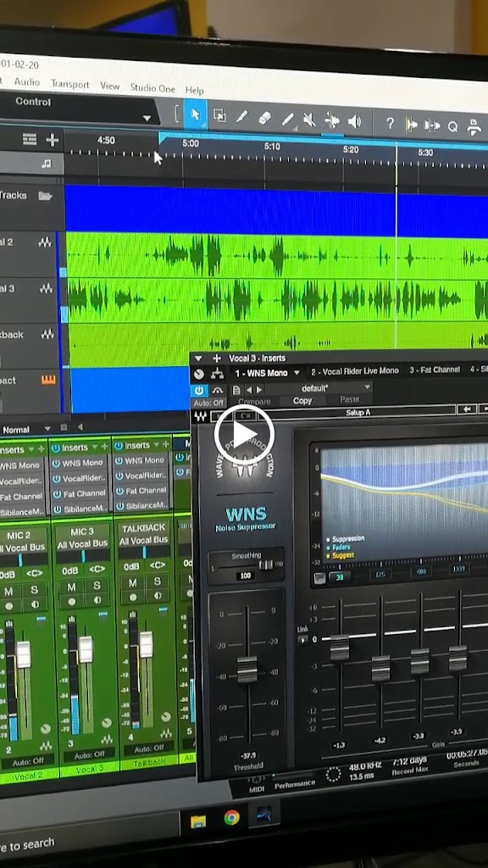Toggle record arm on TALKBACK channel
This screenshot has width=488, height=868.
pyautogui.click(x=133, y=598)
